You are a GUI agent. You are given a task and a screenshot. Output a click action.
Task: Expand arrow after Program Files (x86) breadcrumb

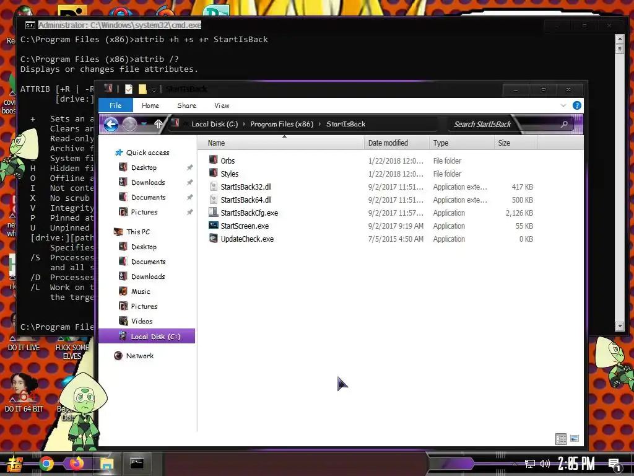[x=319, y=124]
